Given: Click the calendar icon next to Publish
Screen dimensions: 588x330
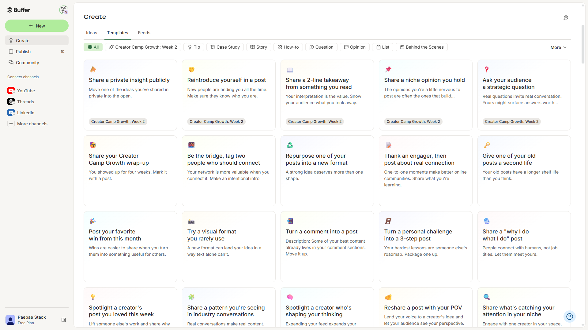Looking at the screenshot, I should click(x=11, y=51).
